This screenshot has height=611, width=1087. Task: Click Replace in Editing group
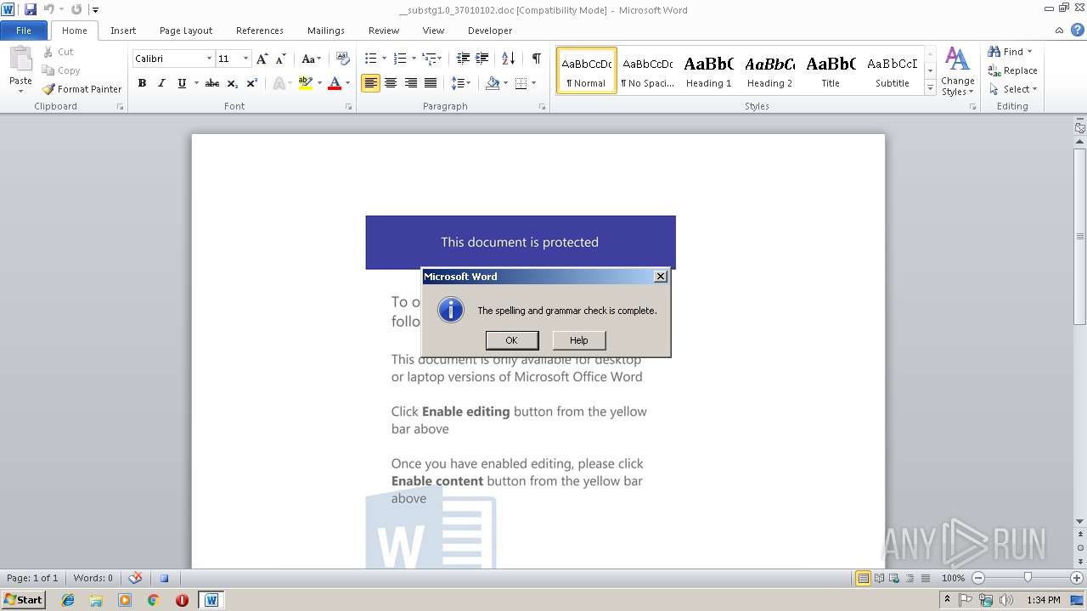(x=1012, y=70)
